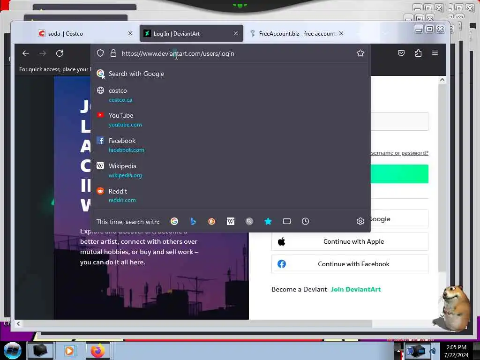Image resolution: width=480 pixels, height=360 pixels.
Task: Select the Log In | DeviantArt tab
Action: point(191,33)
